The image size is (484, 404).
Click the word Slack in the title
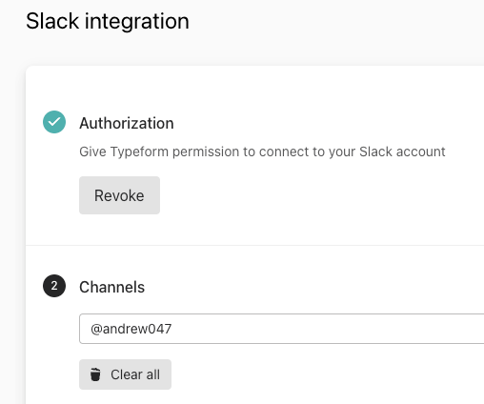52,21
